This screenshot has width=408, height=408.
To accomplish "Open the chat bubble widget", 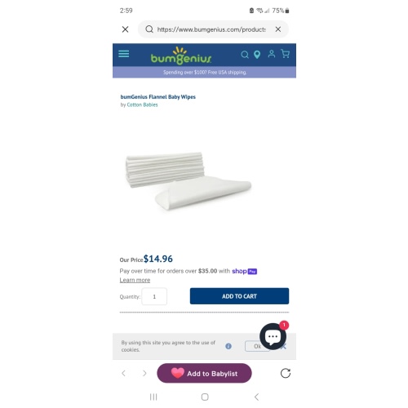I will tap(273, 336).
